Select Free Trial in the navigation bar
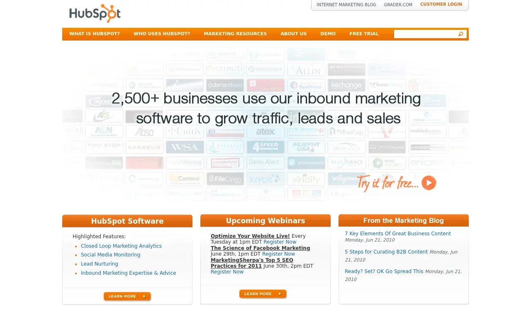 click(x=364, y=34)
